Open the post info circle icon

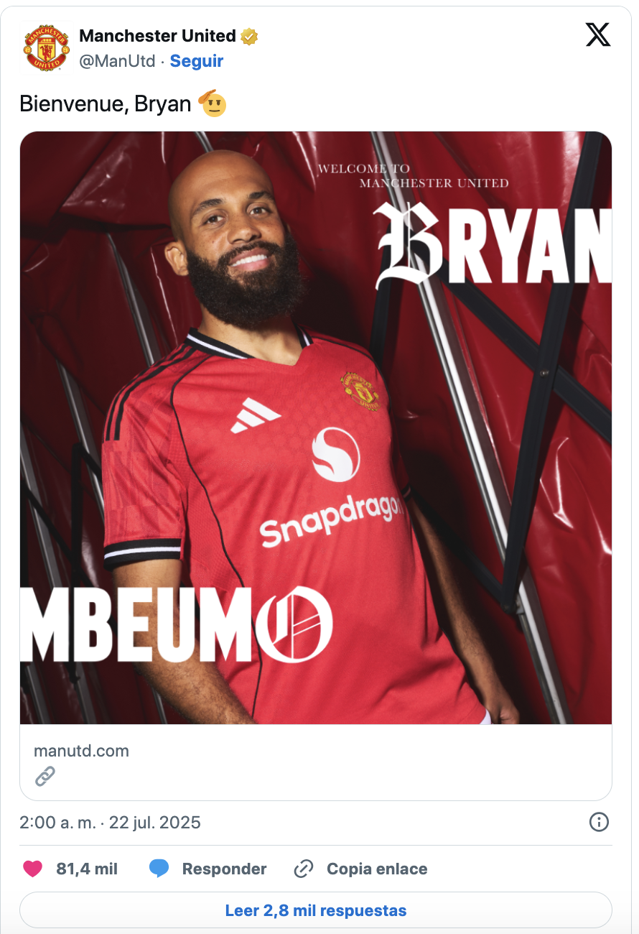tap(599, 822)
